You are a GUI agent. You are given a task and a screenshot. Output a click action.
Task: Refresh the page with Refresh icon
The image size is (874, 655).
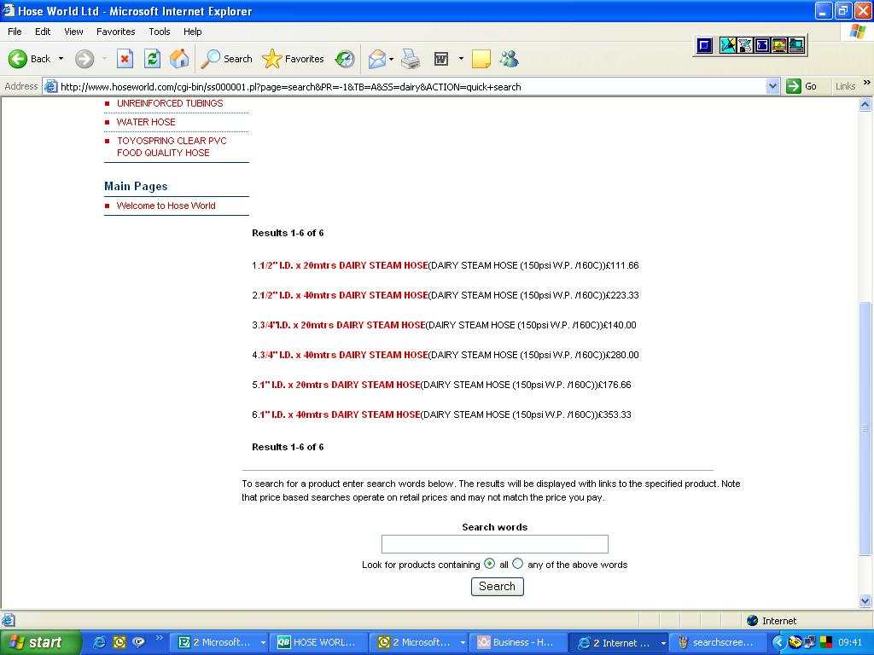[x=152, y=59]
